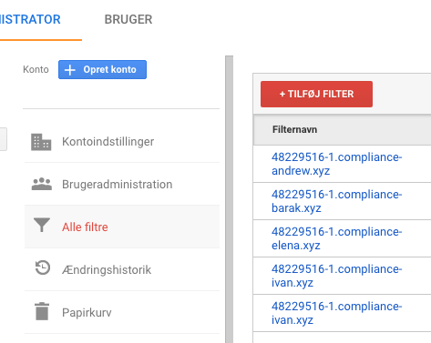431x343 pixels.
Task: Click the plus icon on Opret konto
Action: click(70, 70)
